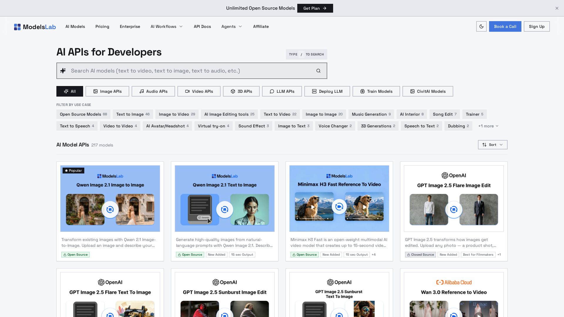Click the "217 models" count text

102,145
